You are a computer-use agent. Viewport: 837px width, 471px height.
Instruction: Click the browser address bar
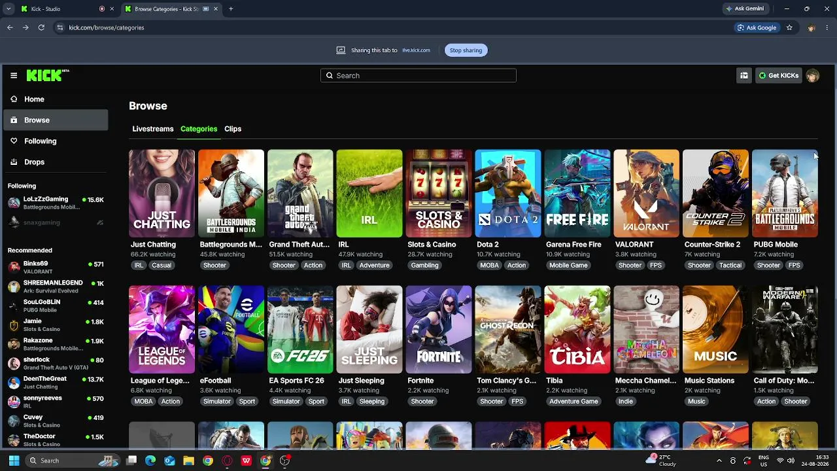[392, 27]
